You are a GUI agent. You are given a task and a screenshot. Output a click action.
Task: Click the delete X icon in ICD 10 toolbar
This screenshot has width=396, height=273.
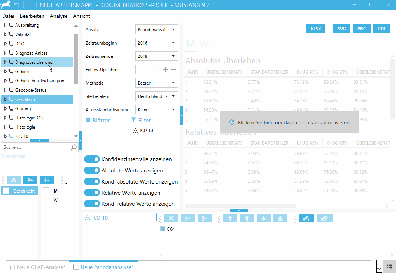[x=171, y=218]
